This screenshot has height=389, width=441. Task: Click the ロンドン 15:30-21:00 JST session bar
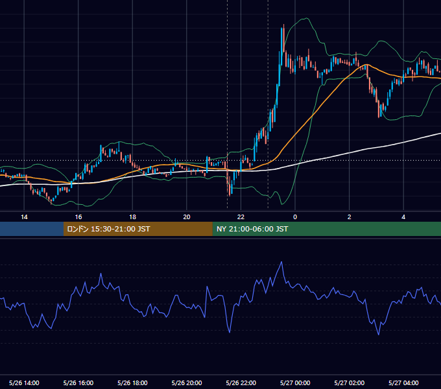137,229
